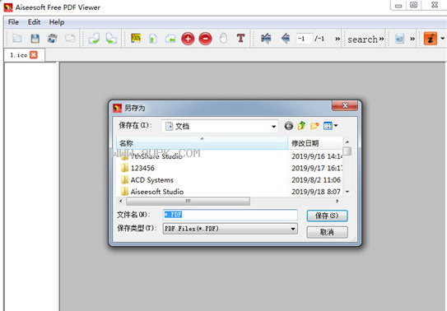Rotate page clockwise icon
This screenshot has width=447, height=311.
[x=111, y=38]
